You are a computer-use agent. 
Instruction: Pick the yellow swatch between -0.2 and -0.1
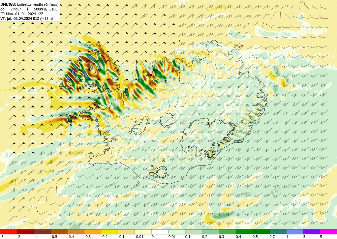pos(110,232)
